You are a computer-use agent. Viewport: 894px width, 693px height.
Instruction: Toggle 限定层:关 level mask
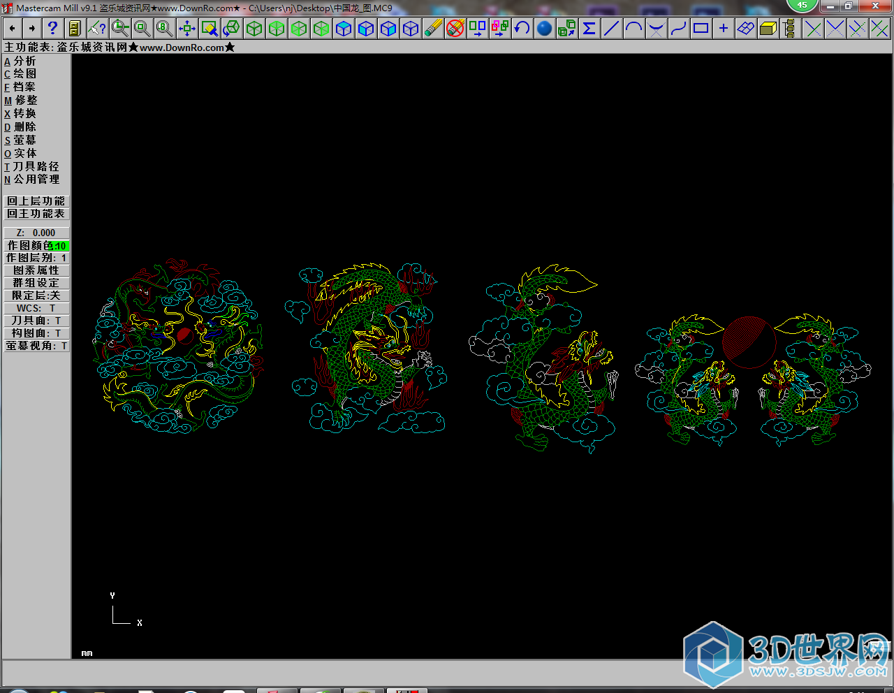pyautogui.click(x=36, y=296)
